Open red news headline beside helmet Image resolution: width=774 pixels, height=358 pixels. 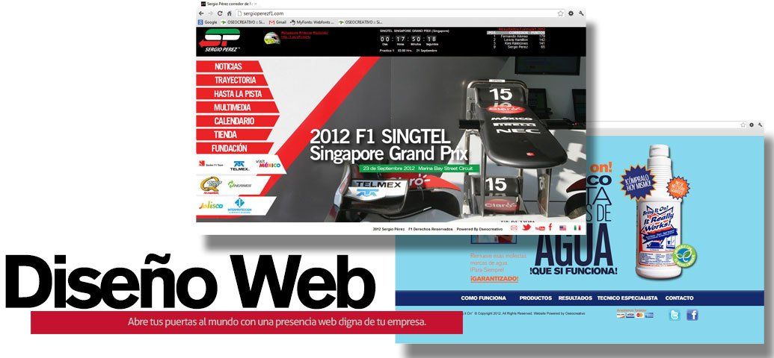[304, 35]
